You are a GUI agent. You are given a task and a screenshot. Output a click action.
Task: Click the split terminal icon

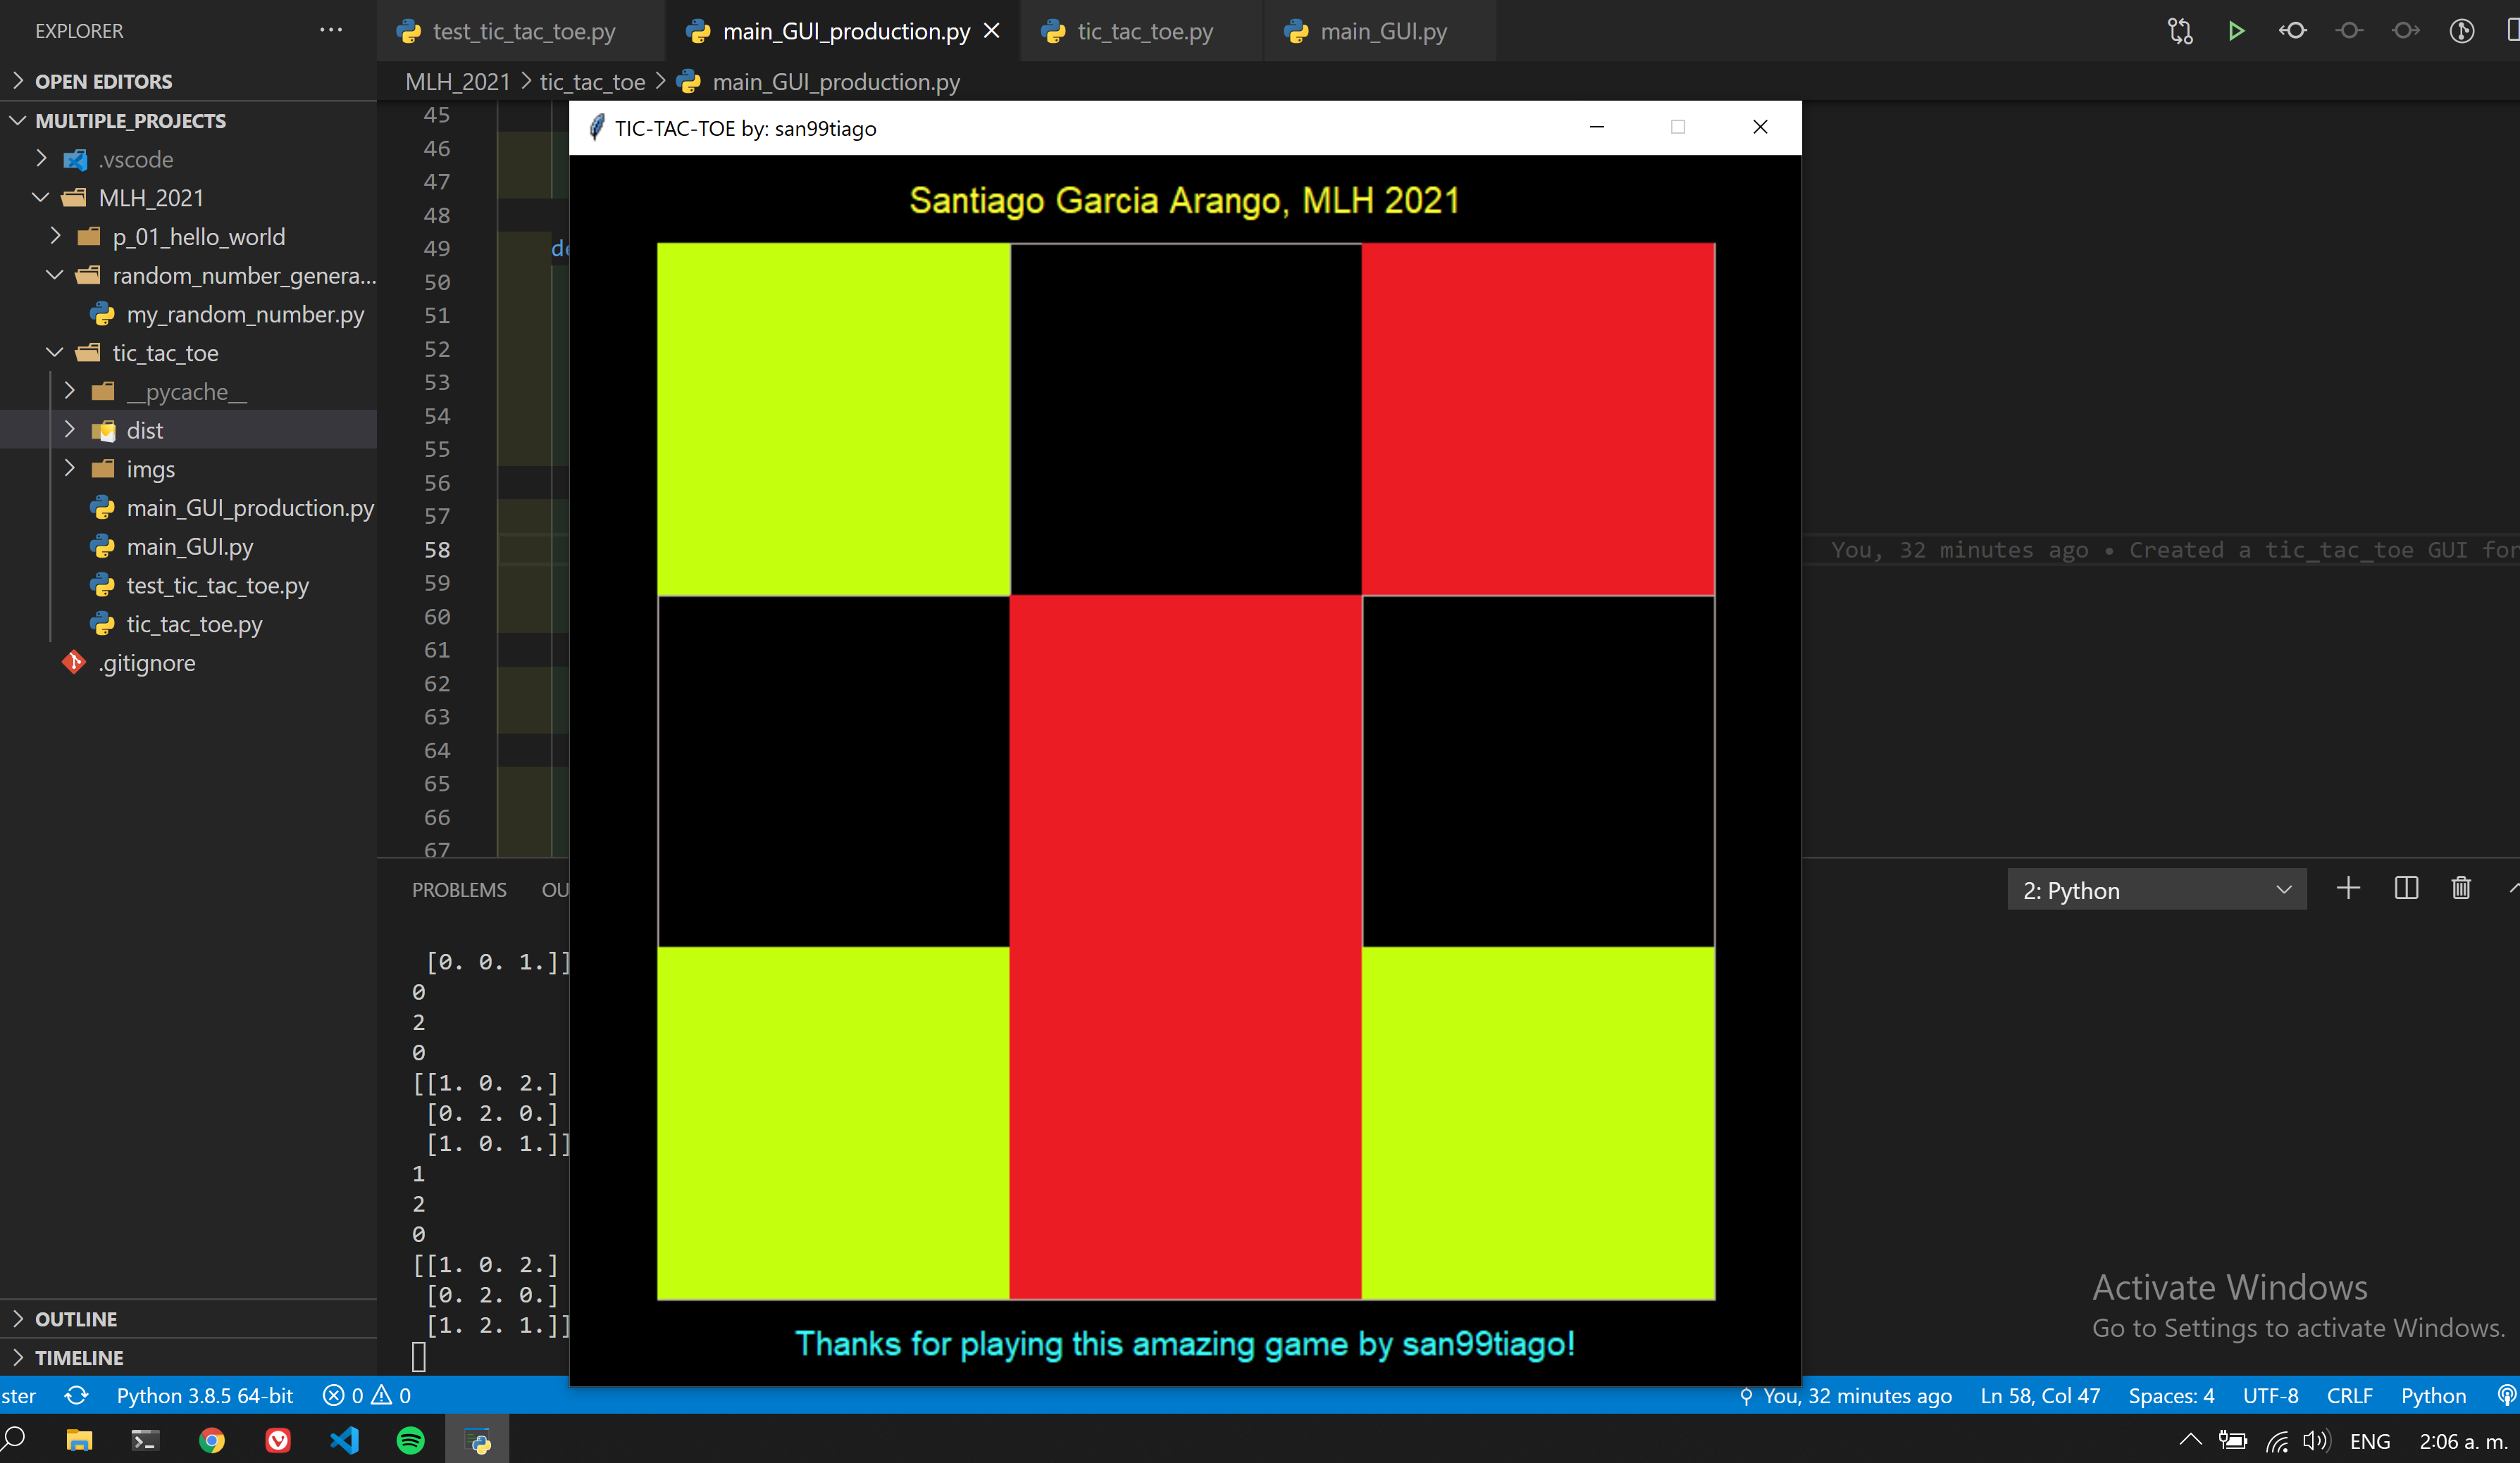[2406, 889]
